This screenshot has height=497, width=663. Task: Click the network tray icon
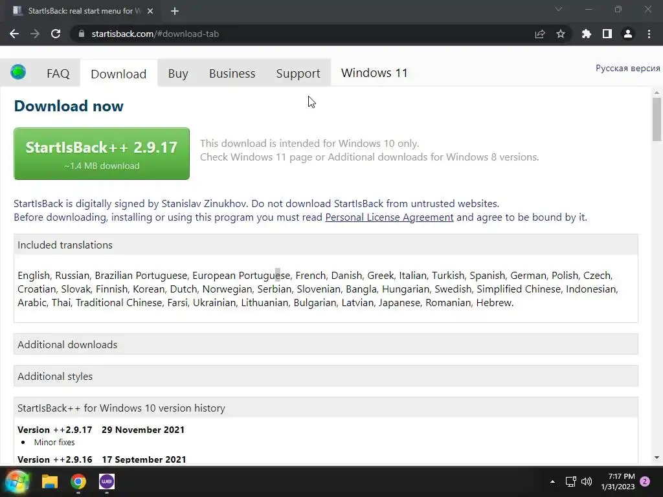(571, 481)
